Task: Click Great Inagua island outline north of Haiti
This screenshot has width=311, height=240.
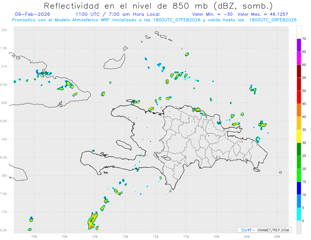Action: pyautogui.click(x=114, y=62)
